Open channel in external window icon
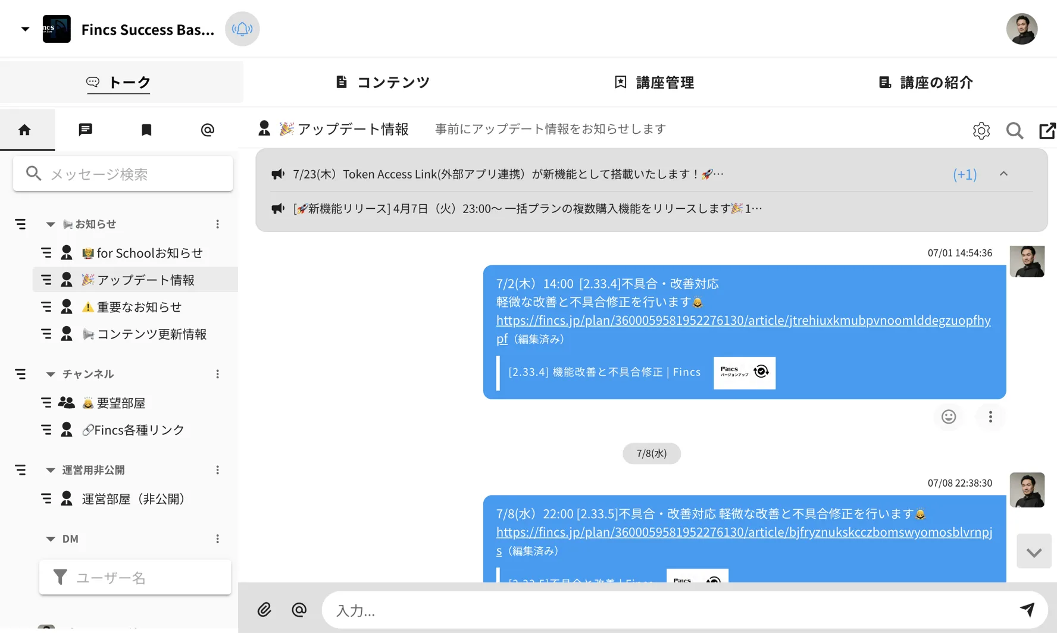 pyautogui.click(x=1047, y=130)
